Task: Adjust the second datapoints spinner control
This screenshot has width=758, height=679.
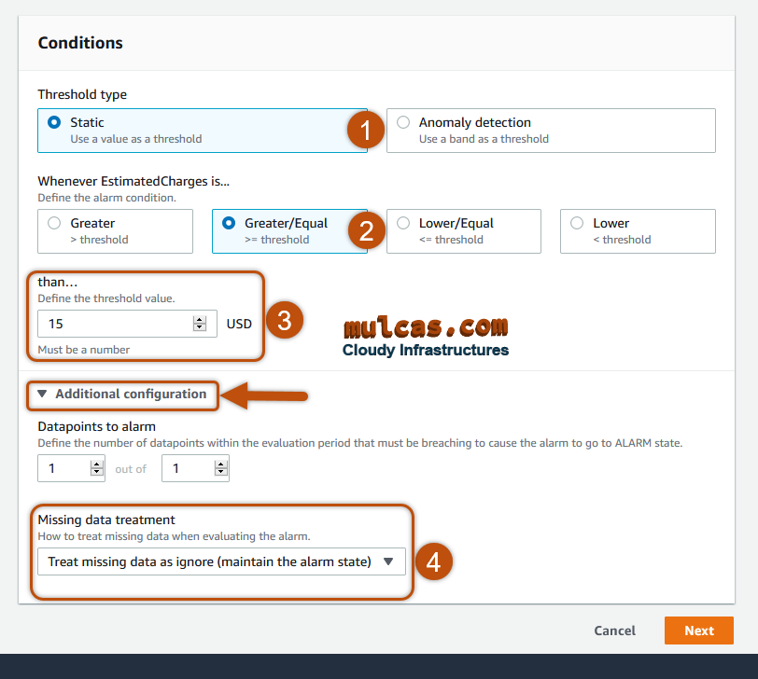Action: tap(220, 468)
